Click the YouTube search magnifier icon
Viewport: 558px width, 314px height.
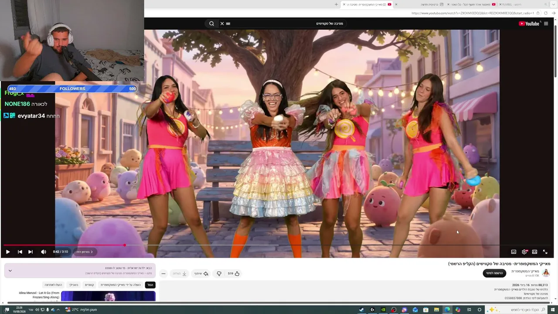click(211, 24)
